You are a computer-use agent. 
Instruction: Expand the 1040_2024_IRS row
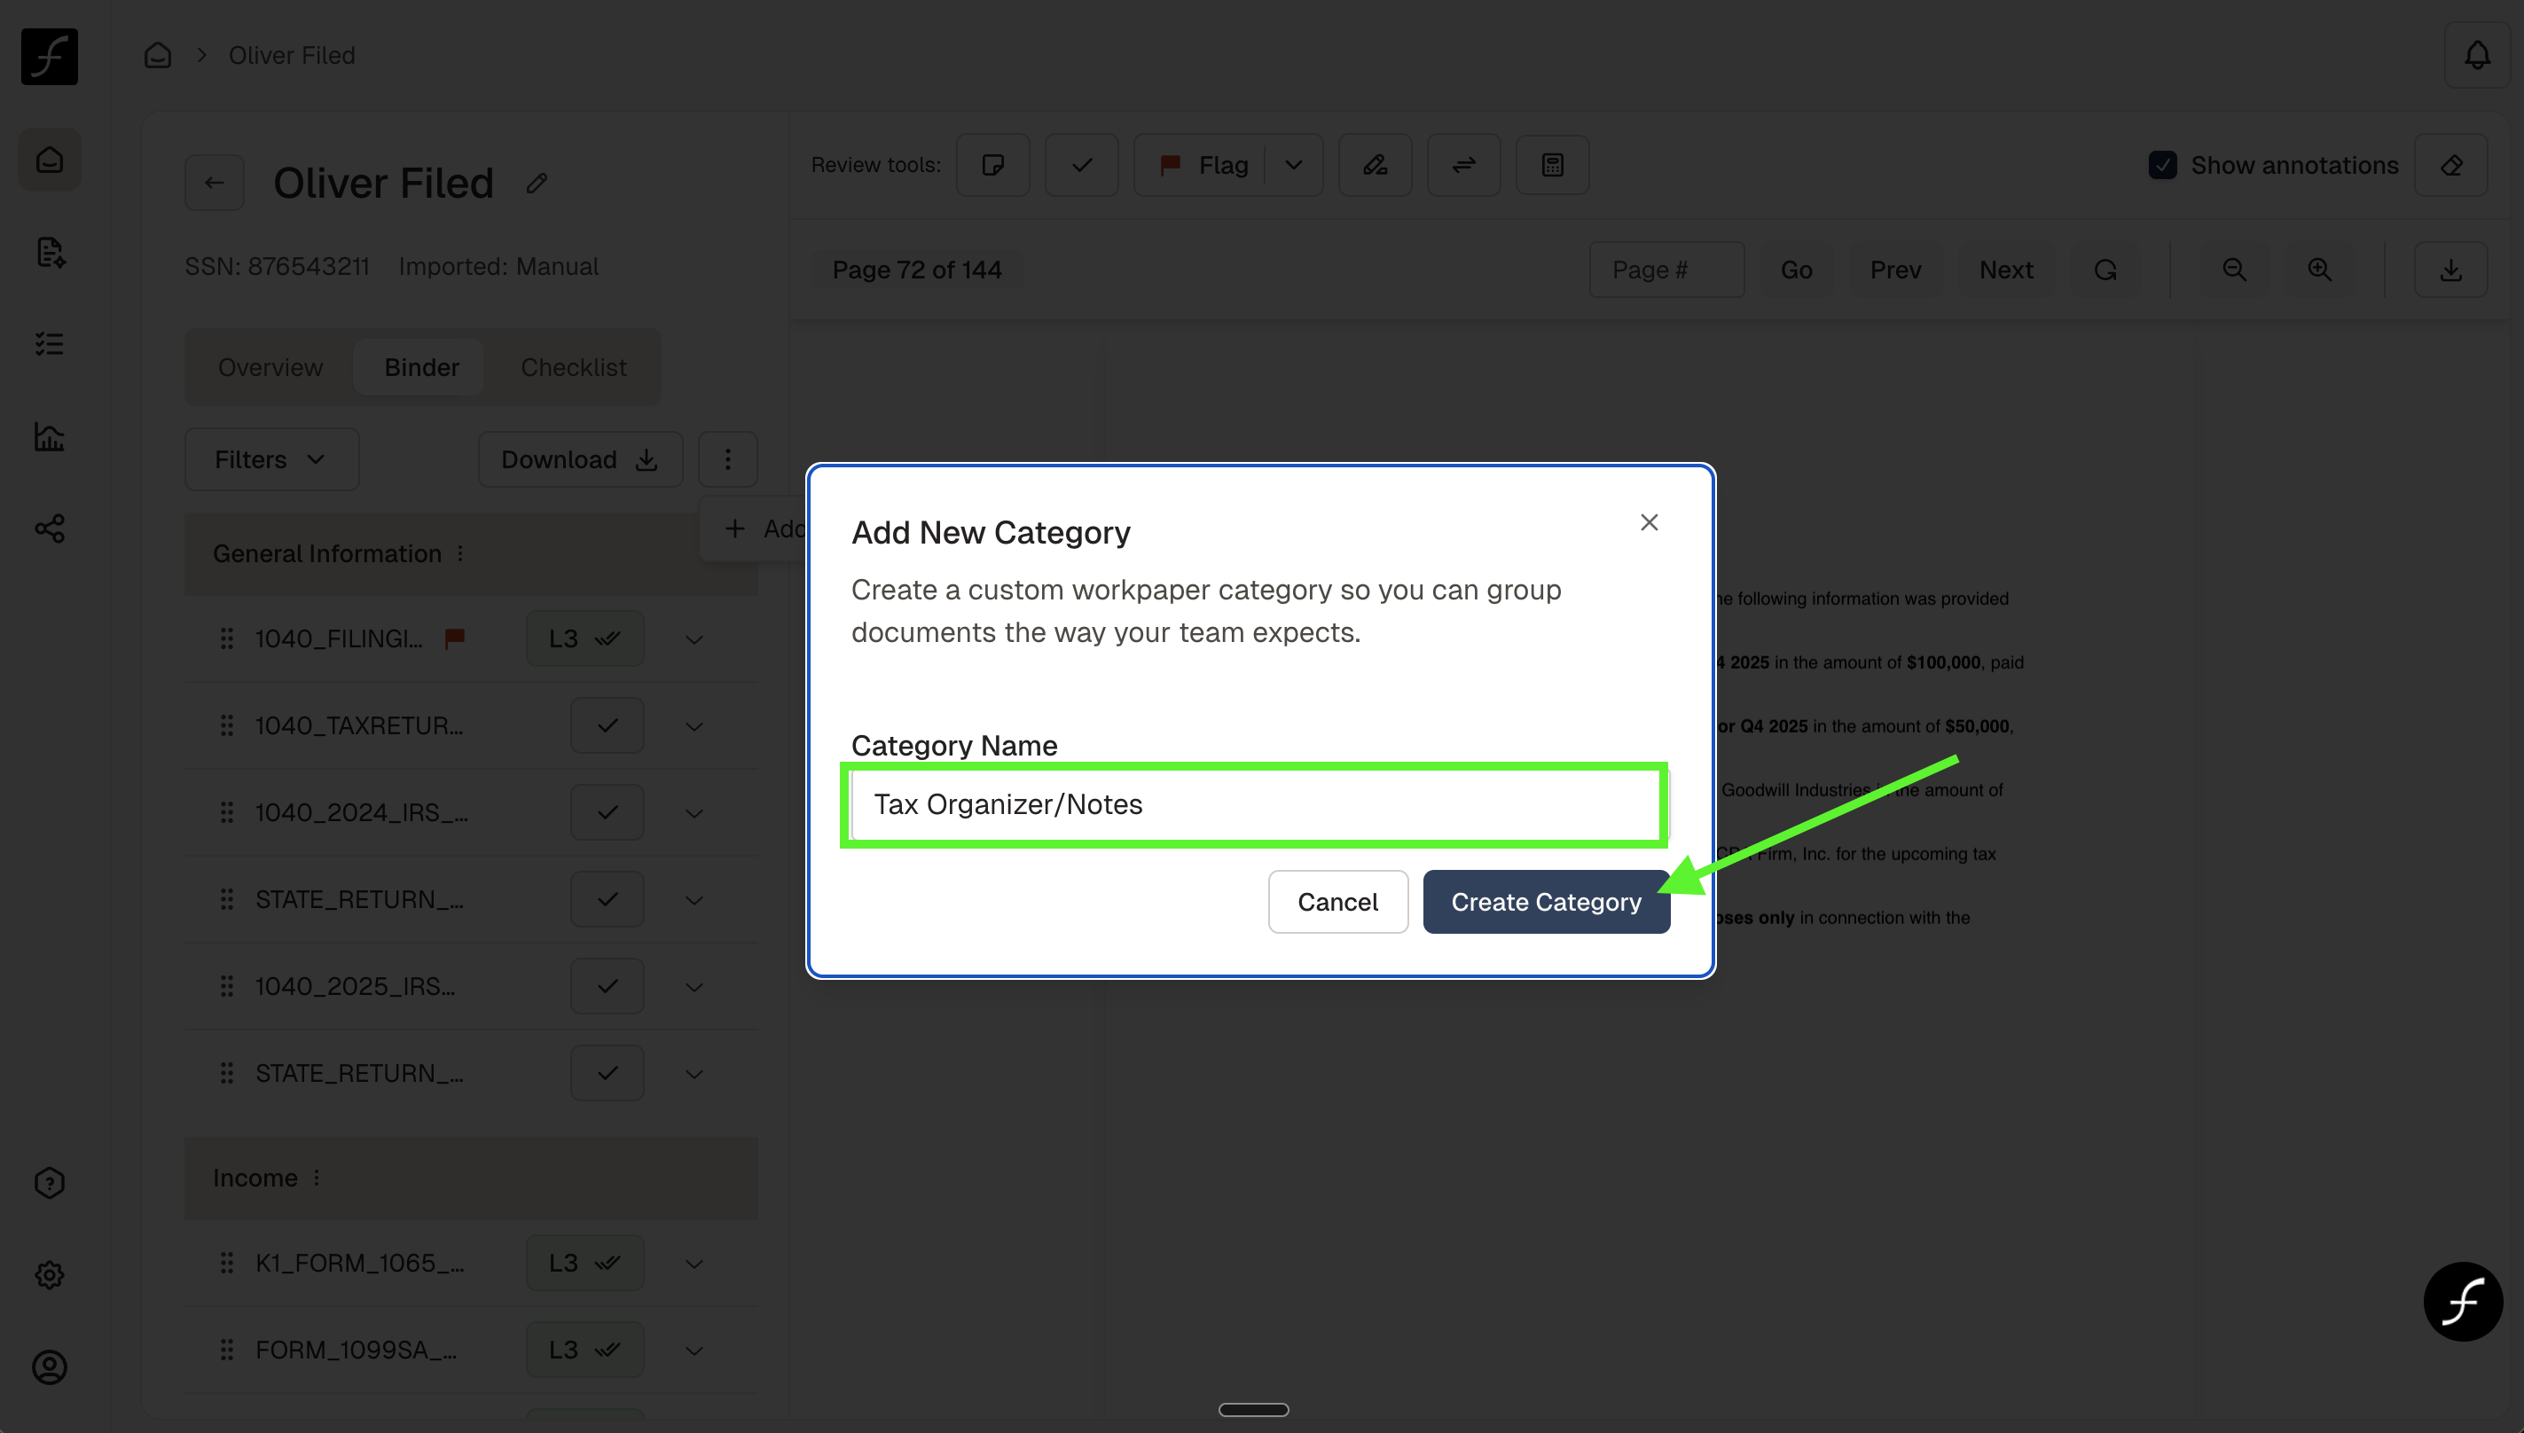click(x=694, y=813)
